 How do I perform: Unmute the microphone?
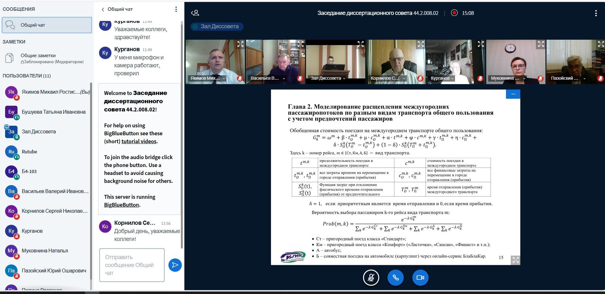point(371,277)
